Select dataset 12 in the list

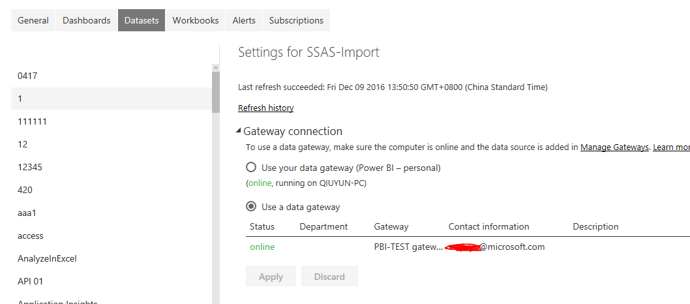112,144
